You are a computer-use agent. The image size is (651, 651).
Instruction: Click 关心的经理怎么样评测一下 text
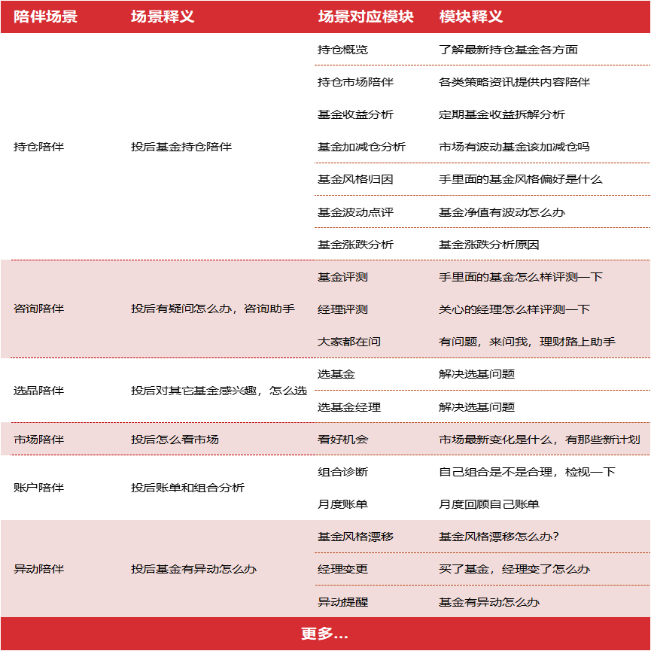click(x=514, y=309)
